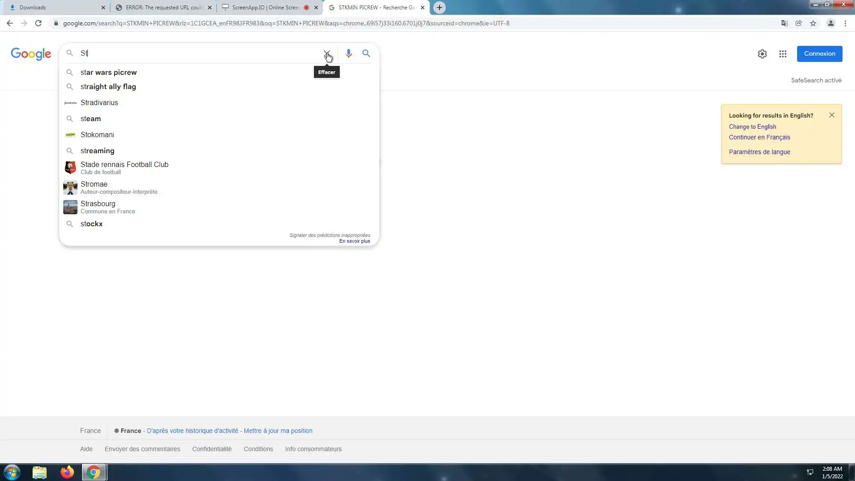Click the "Change to English" link

click(x=752, y=127)
